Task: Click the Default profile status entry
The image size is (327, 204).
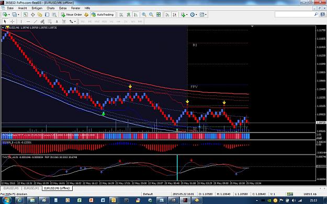Action: point(148,194)
